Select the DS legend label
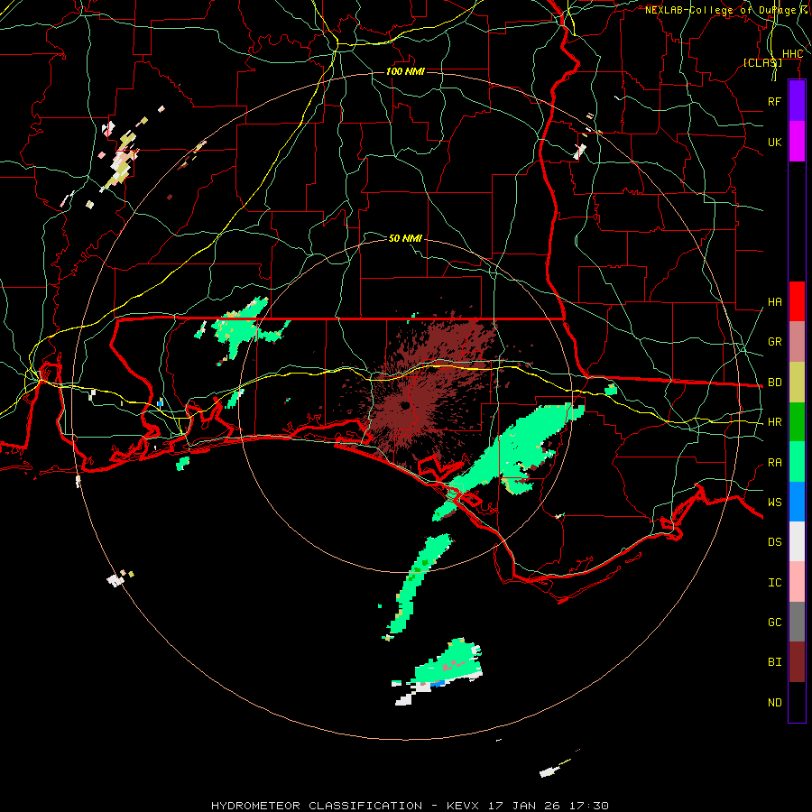The width and height of the screenshot is (812, 812). pyautogui.click(x=774, y=542)
